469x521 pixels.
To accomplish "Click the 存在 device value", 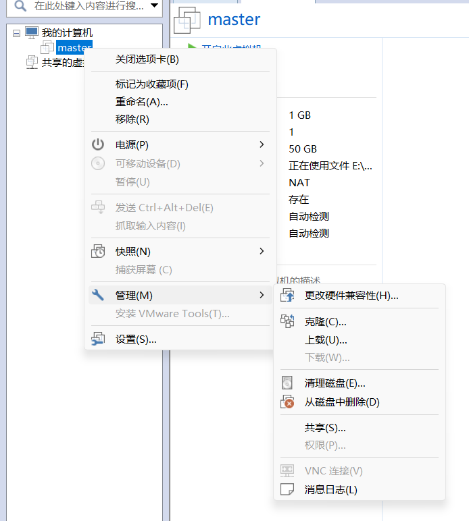I will (299, 199).
